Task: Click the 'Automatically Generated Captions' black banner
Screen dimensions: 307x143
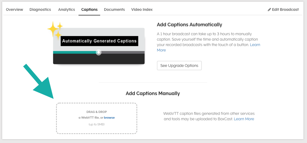Action: click(99, 41)
